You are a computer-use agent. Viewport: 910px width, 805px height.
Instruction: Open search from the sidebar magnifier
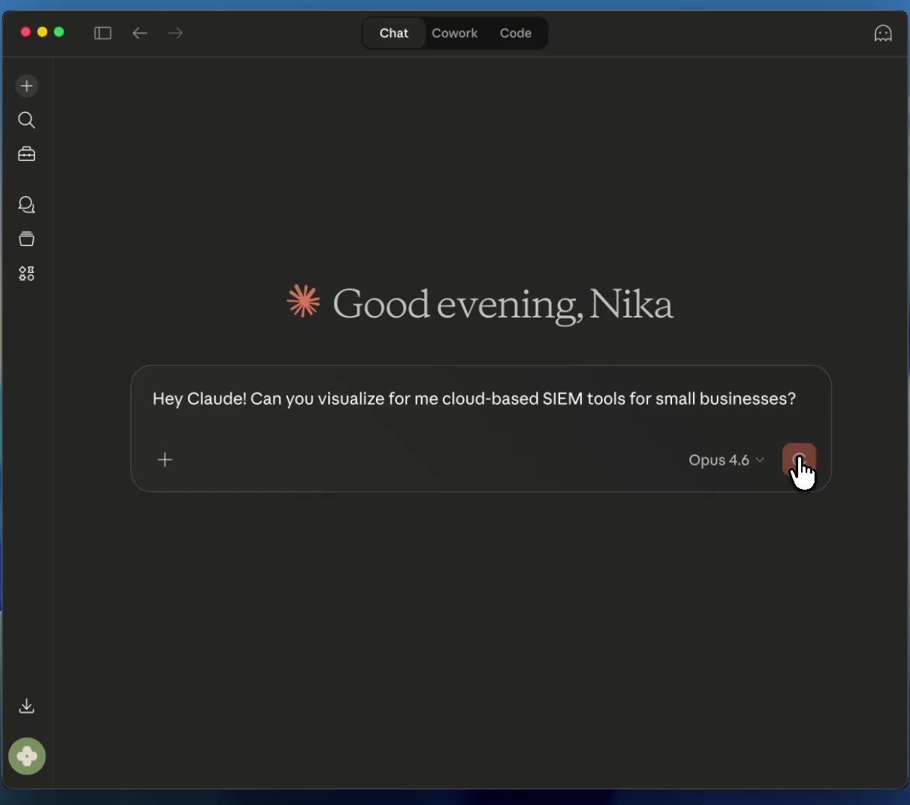[x=27, y=120]
